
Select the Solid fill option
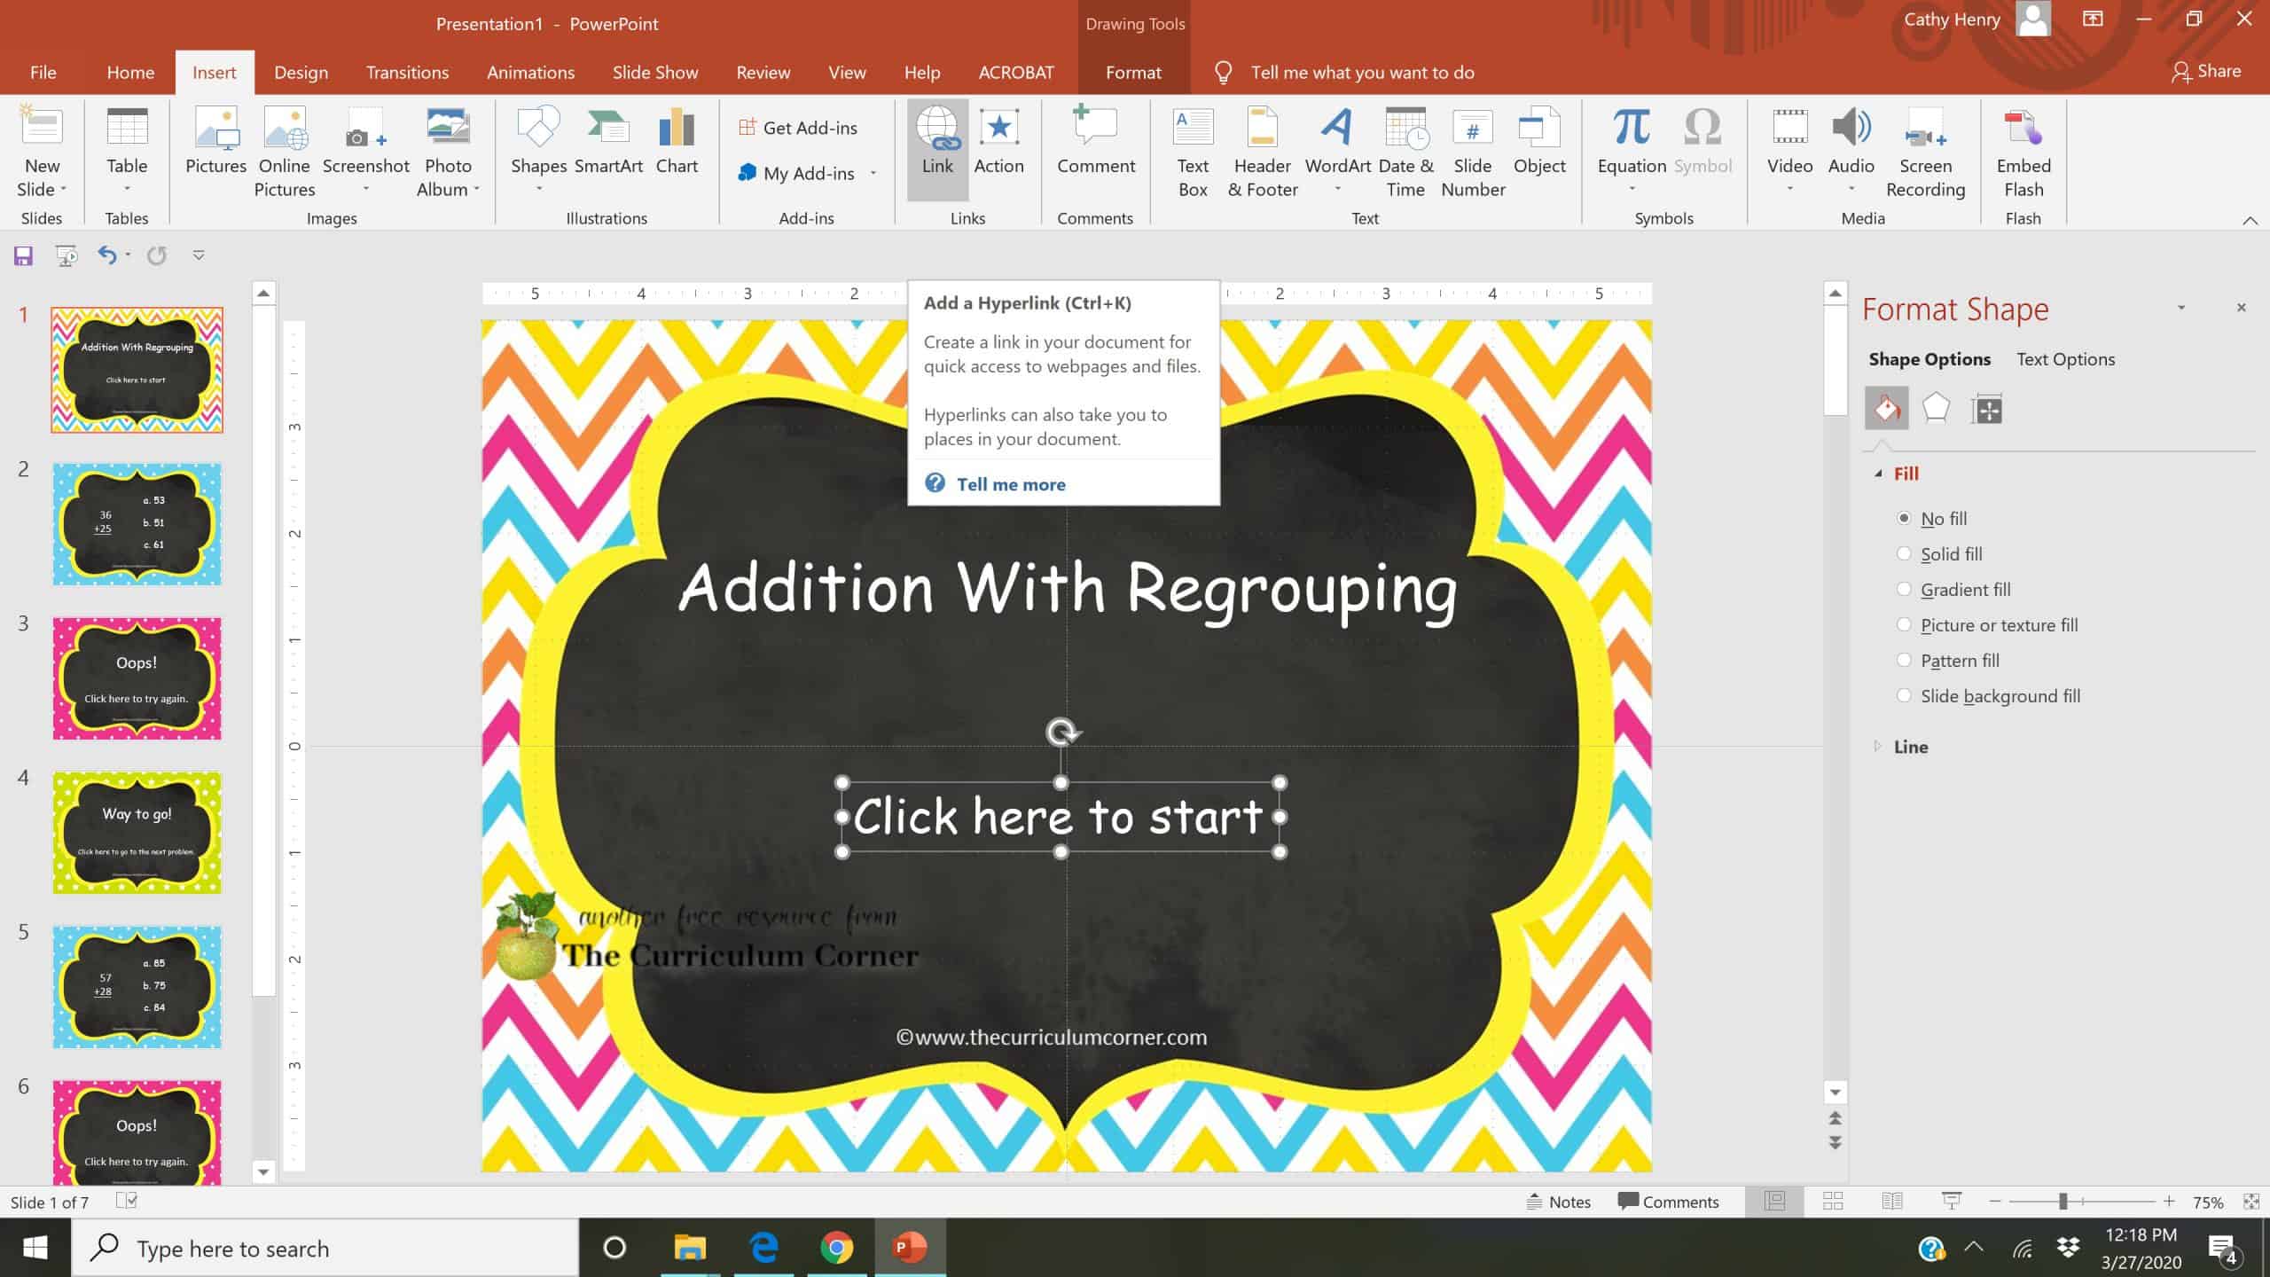(1904, 553)
